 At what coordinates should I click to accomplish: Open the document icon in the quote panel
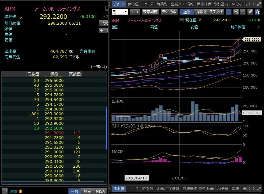107,8
